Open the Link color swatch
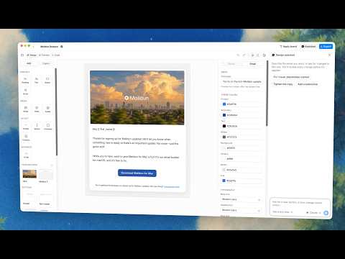The width and height of the screenshot is (345, 259). (224, 181)
